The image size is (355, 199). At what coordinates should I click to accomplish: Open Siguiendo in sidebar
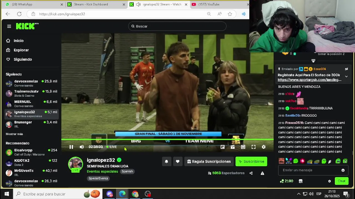[x=23, y=59]
